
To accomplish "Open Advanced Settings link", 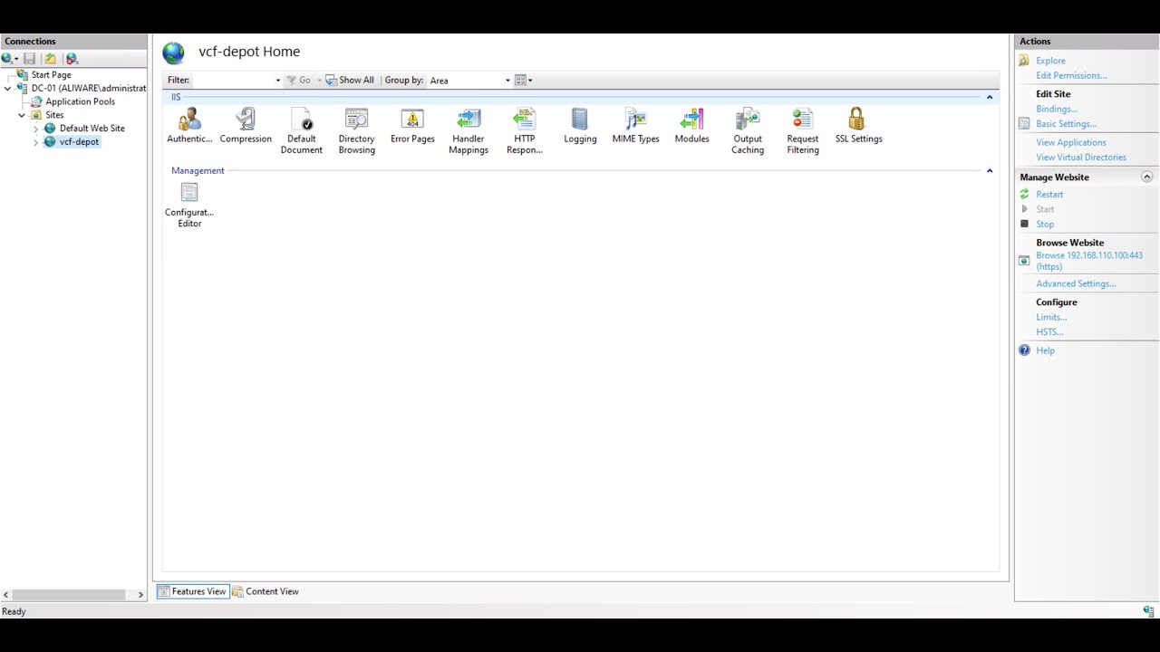I will [1076, 284].
